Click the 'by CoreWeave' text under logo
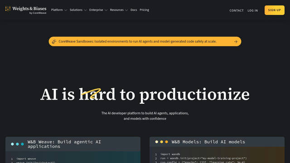The height and width of the screenshot is (163, 290). [38, 13]
